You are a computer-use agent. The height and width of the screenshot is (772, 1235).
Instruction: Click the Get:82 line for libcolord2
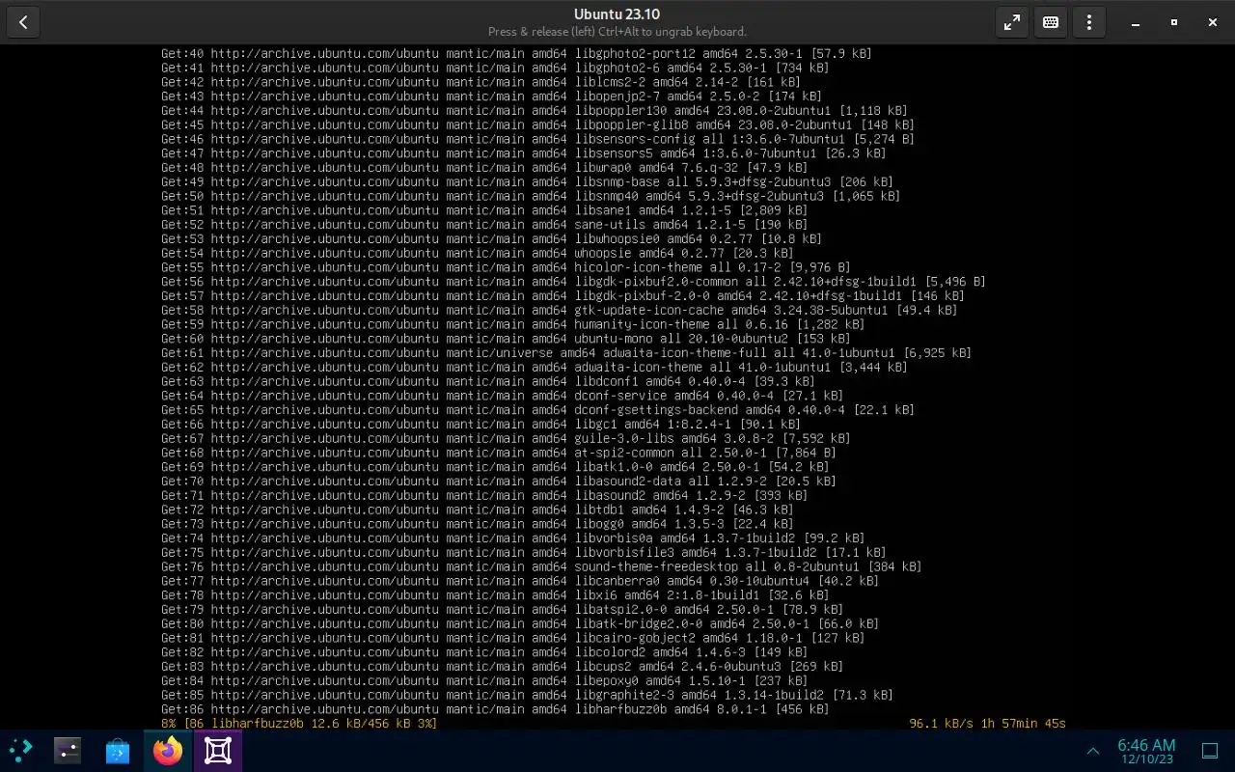[x=484, y=651]
